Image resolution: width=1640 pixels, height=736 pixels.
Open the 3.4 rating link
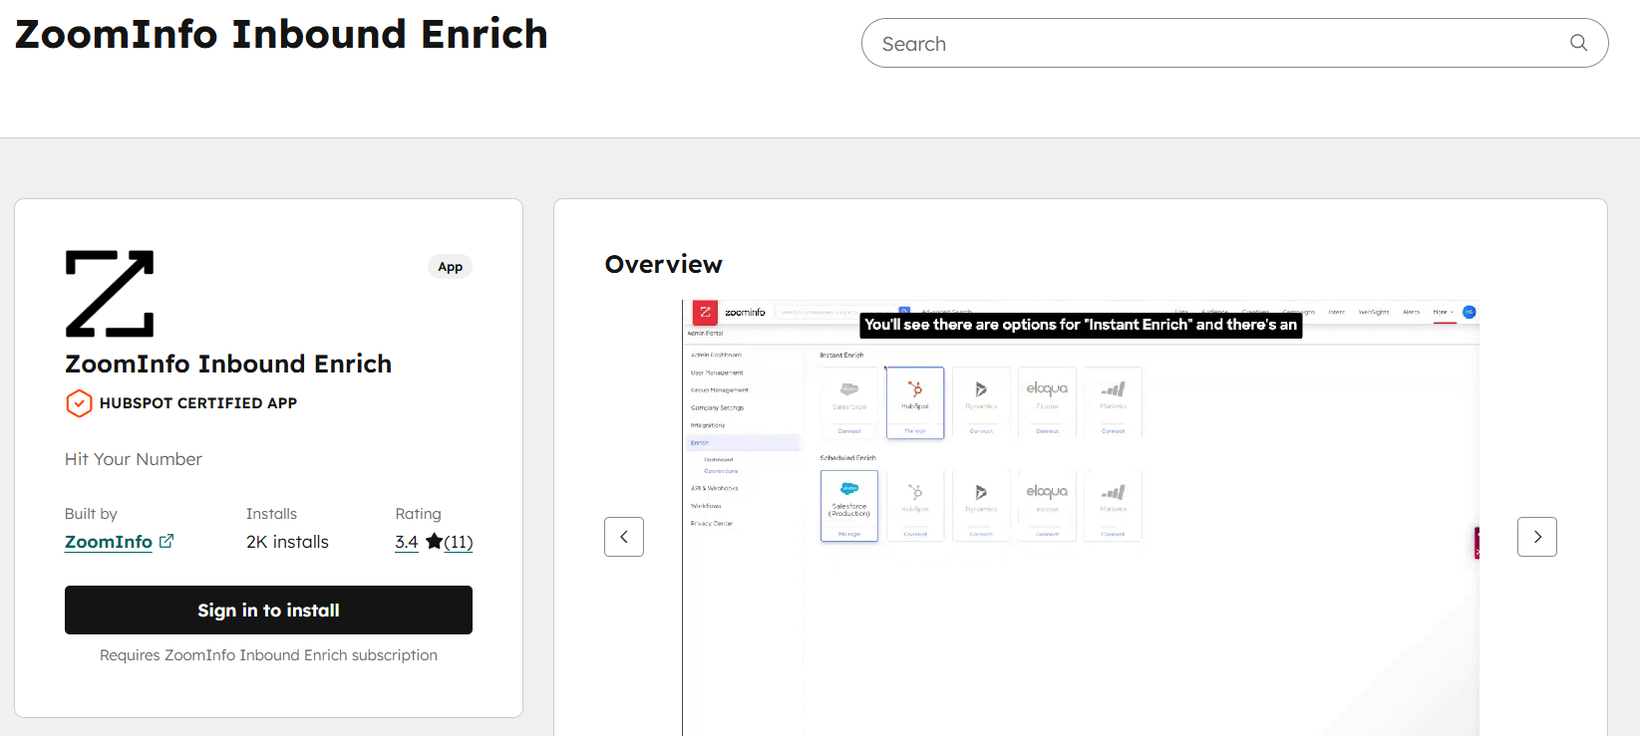407,542
